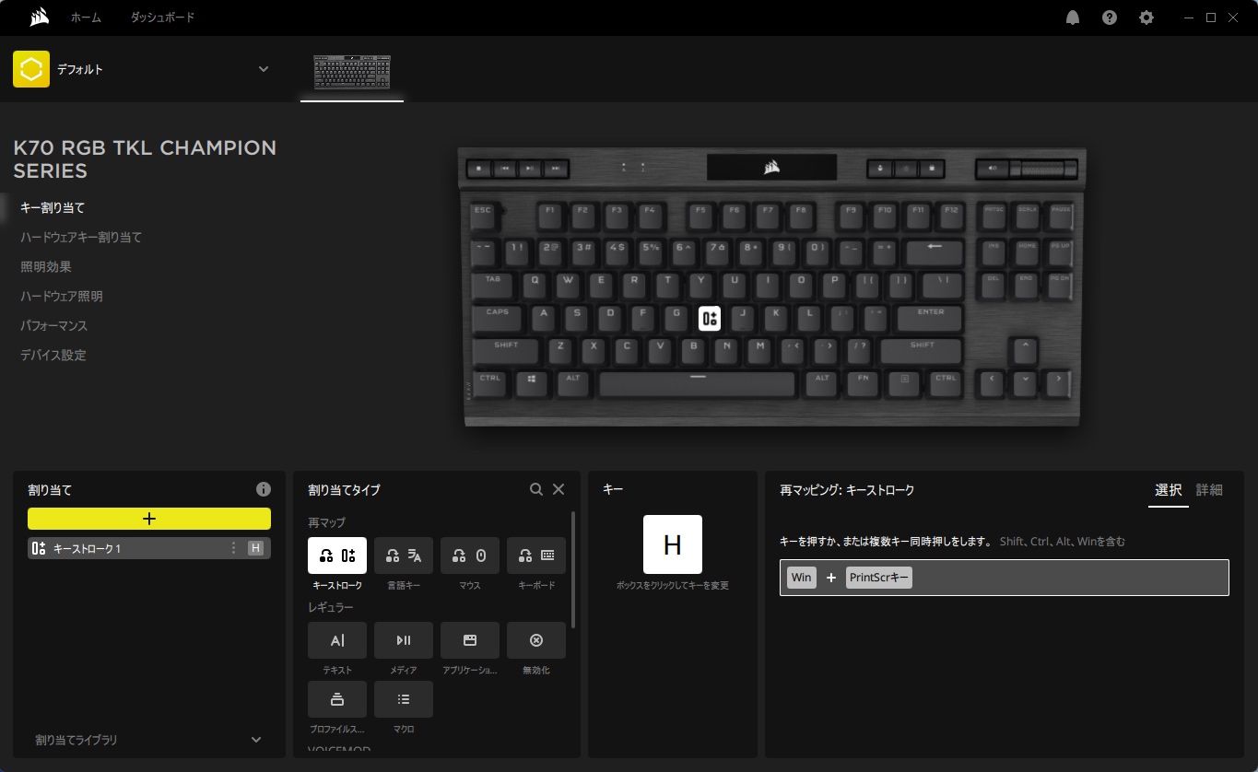Select the ESC key on the keyboard

484,217
